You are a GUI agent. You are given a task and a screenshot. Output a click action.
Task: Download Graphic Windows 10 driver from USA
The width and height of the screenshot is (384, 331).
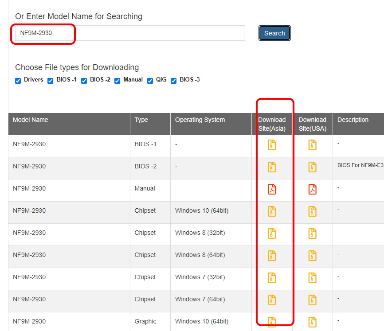click(x=313, y=322)
